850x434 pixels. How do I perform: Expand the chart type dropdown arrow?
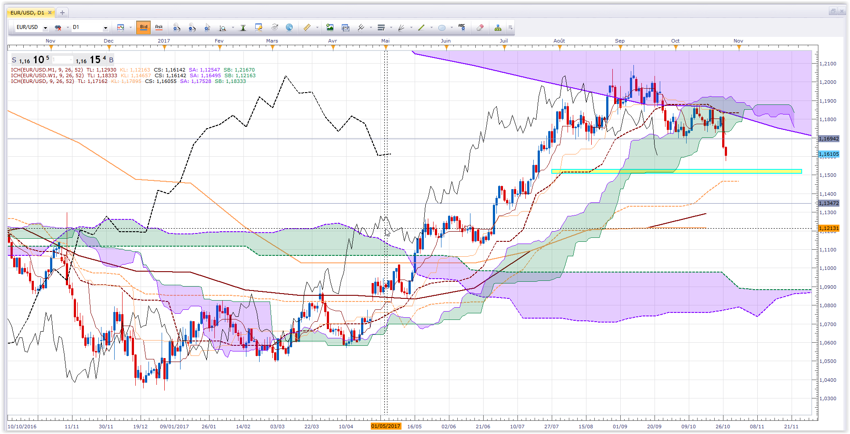coord(130,28)
